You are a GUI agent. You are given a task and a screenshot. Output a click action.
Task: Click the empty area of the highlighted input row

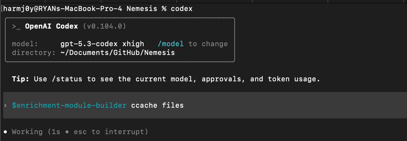pos(284,105)
